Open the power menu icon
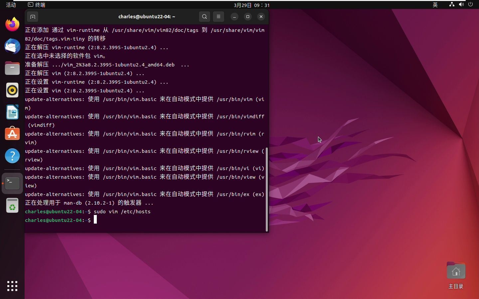This screenshot has height=299, width=479. pyautogui.click(x=470, y=5)
